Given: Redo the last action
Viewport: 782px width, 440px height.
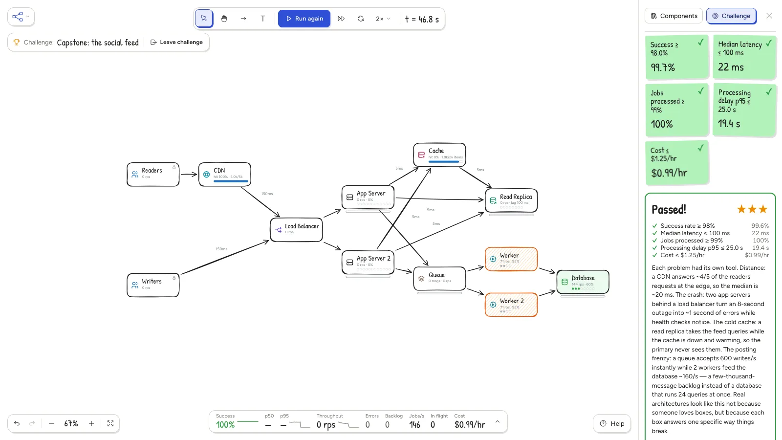Looking at the screenshot, I should [x=32, y=423].
